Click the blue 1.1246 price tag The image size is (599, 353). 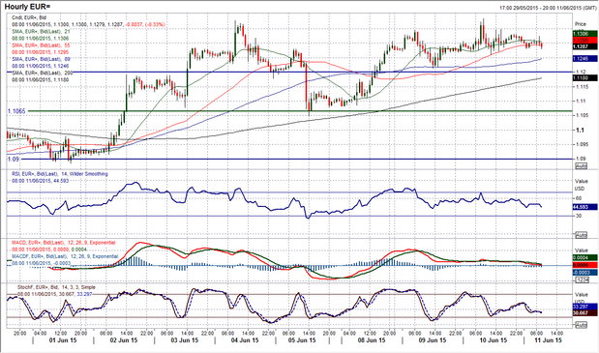pos(584,59)
